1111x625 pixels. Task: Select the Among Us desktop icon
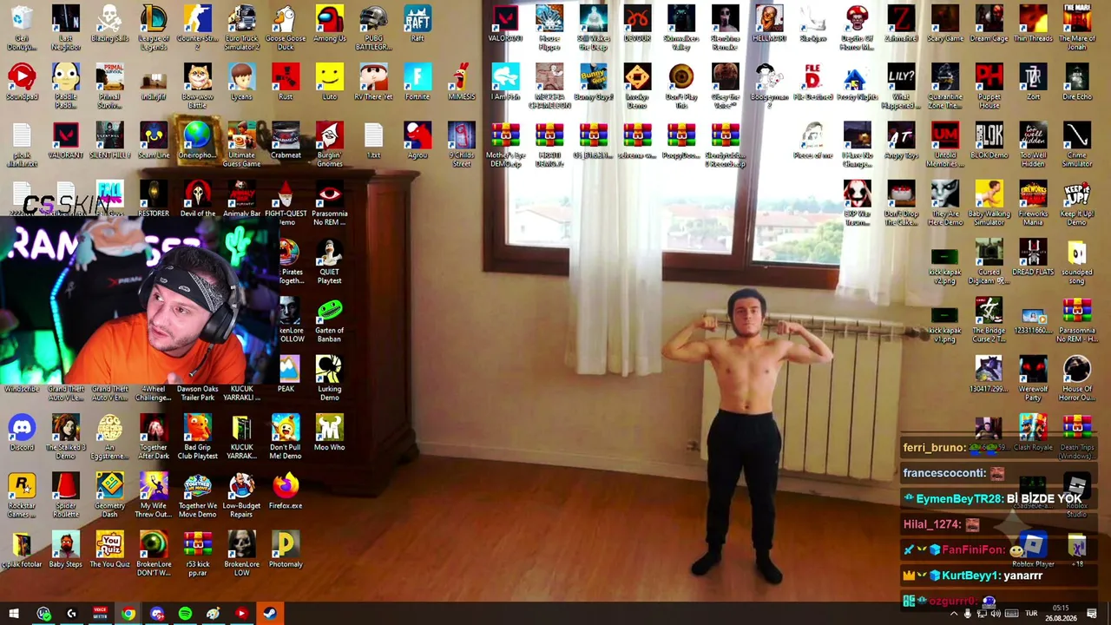330,24
